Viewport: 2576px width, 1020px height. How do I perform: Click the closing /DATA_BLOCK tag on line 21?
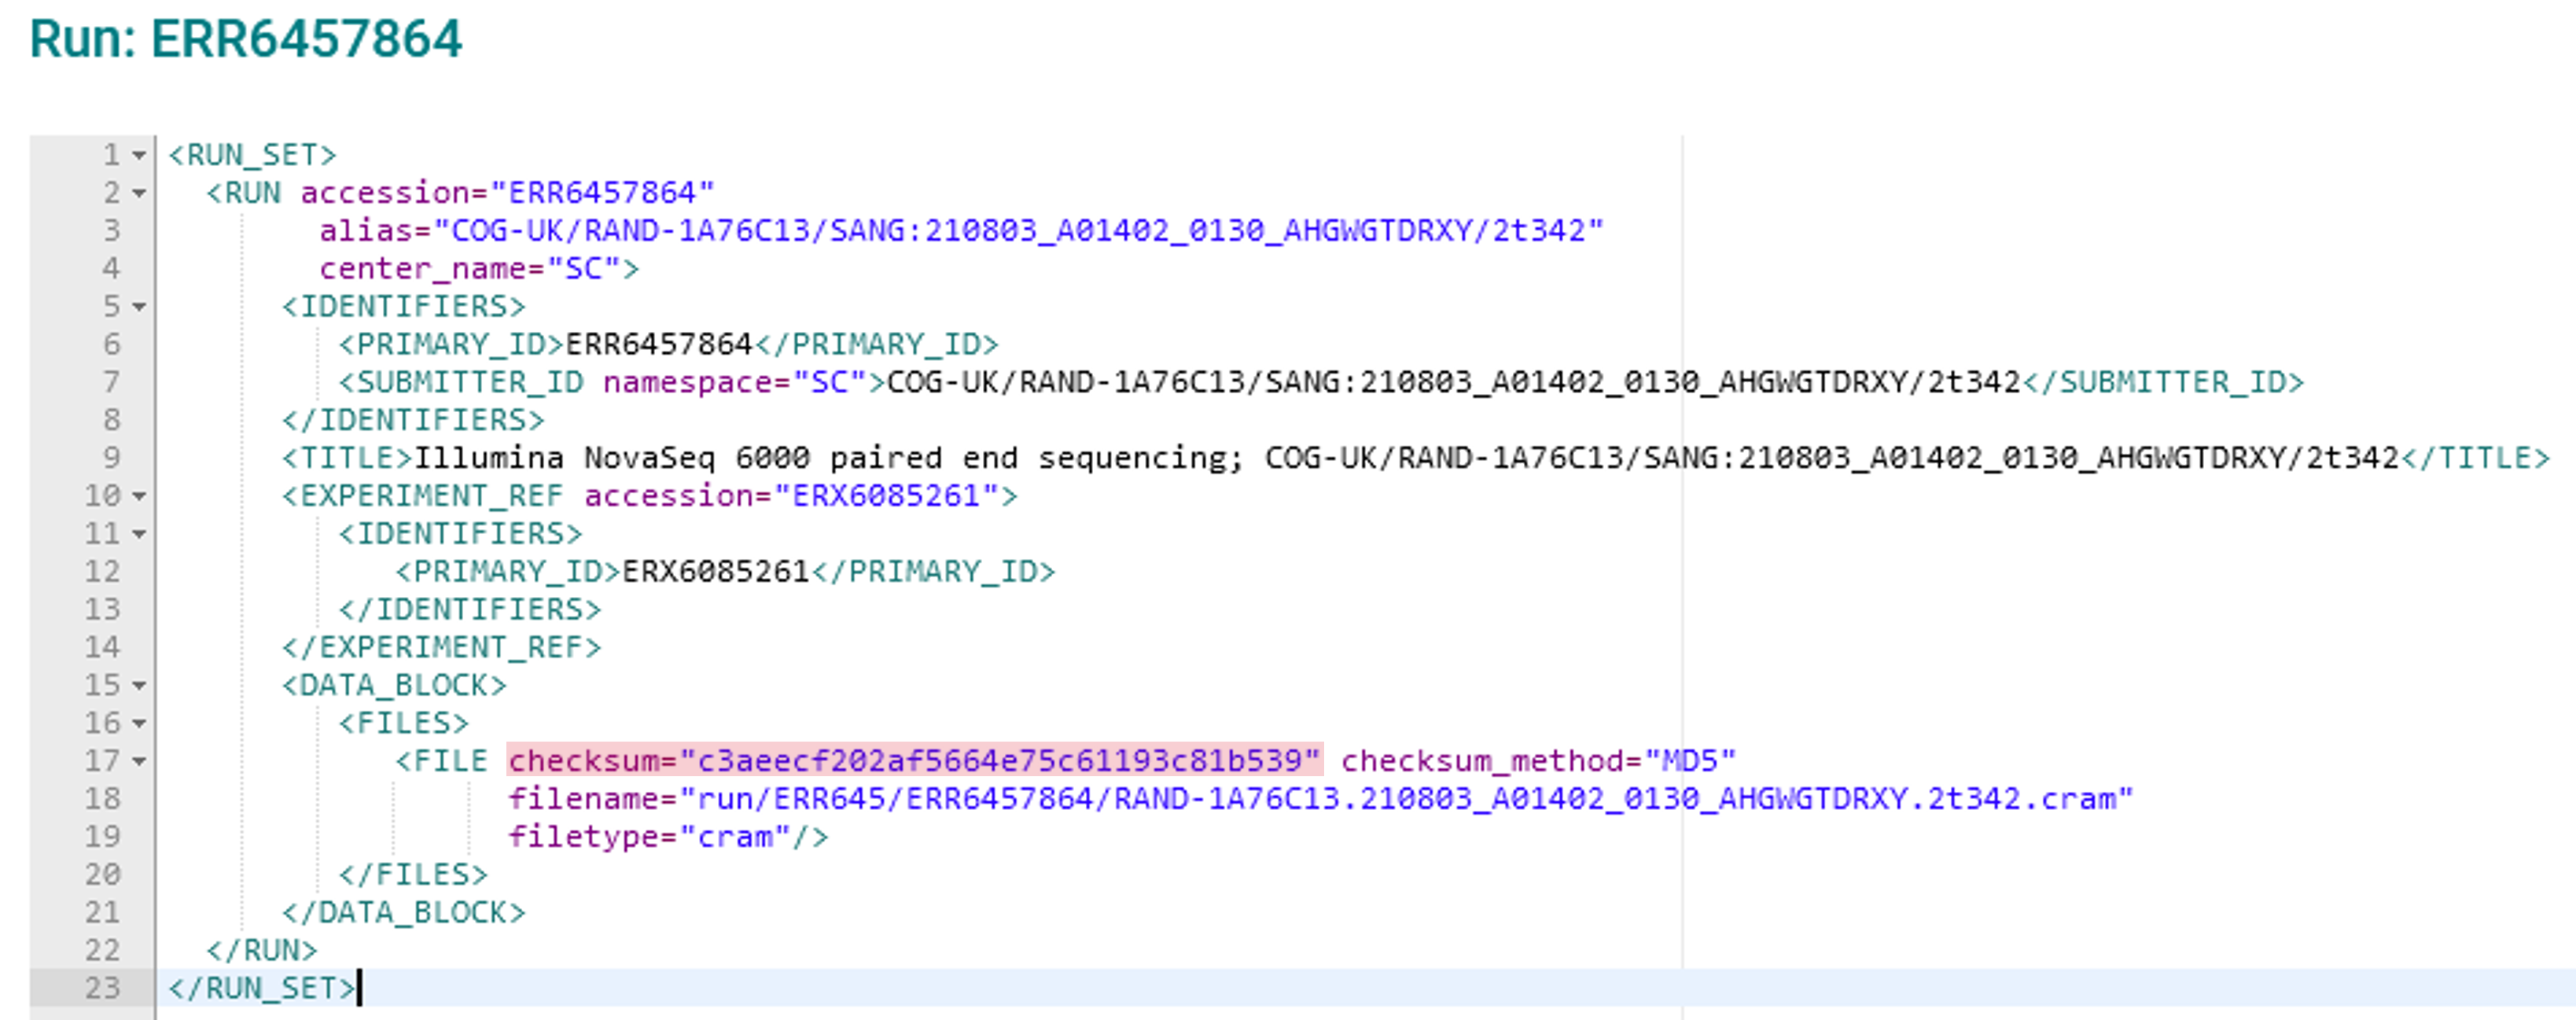[403, 913]
